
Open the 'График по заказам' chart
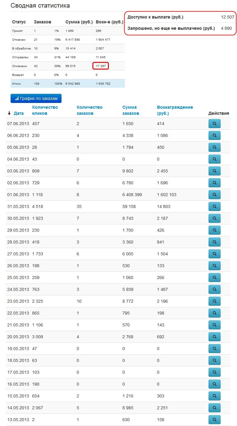[36, 98]
